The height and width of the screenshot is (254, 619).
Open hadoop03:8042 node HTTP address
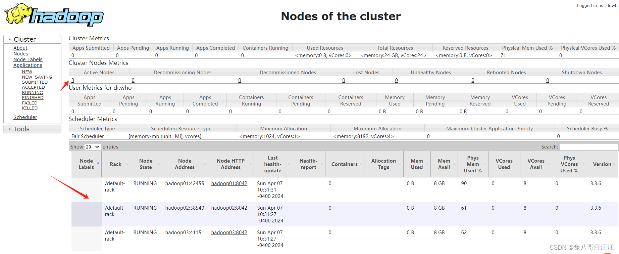(229, 232)
